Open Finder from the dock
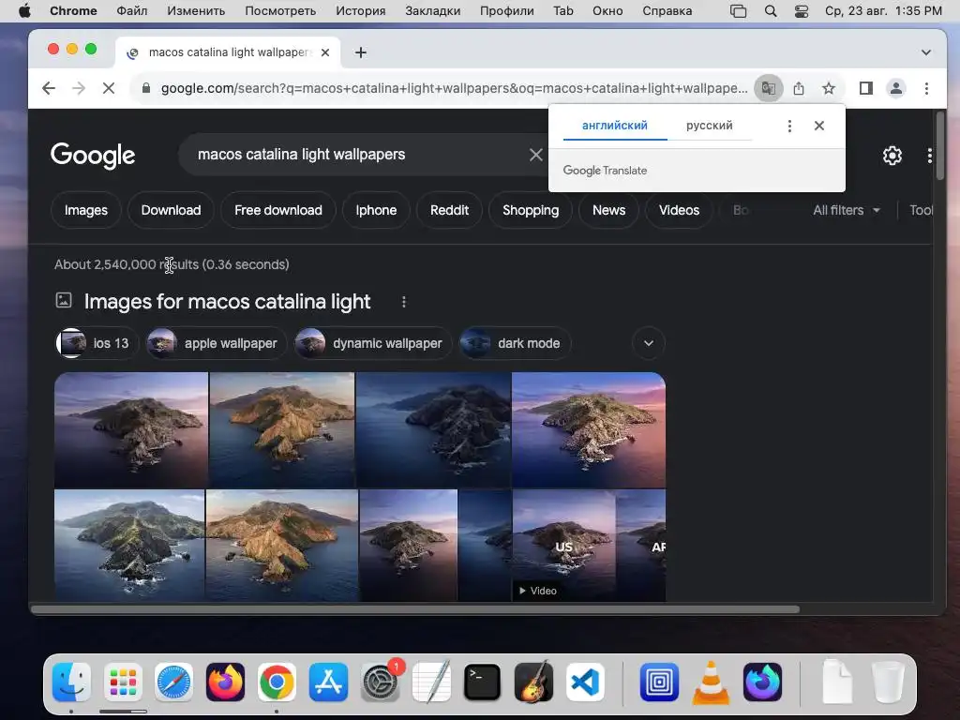The width and height of the screenshot is (960, 720). point(71,682)
